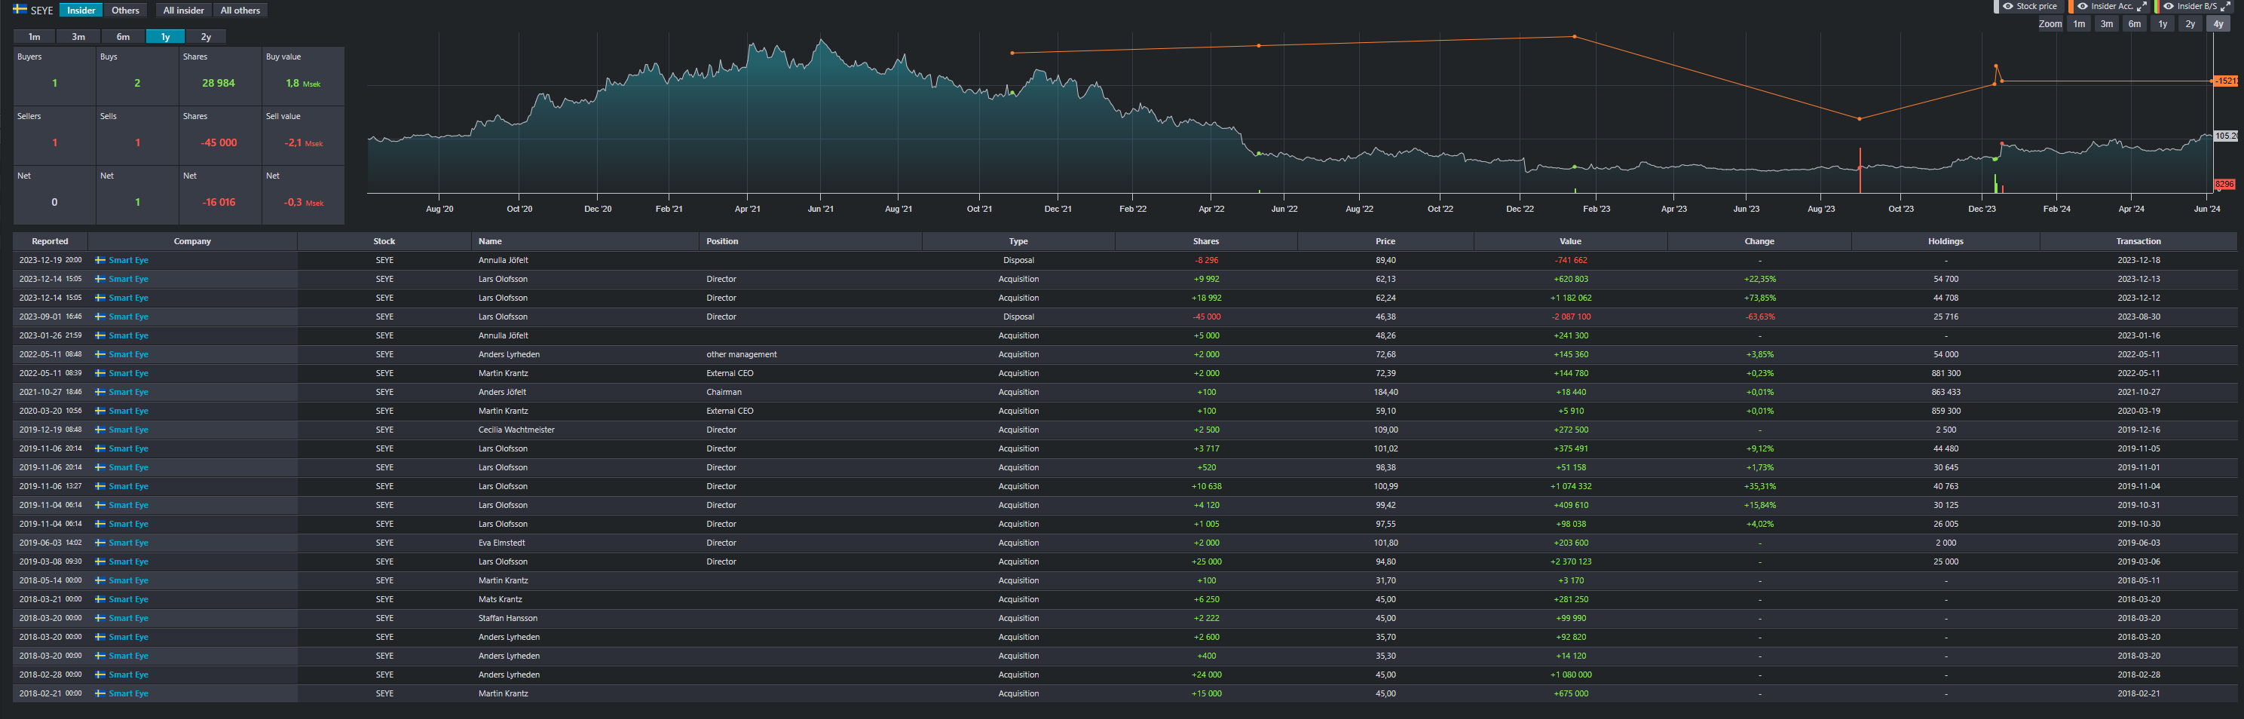Click the Swedish flag icon next to SEYE
This screenshot has width=2244, height=719.
20,10
